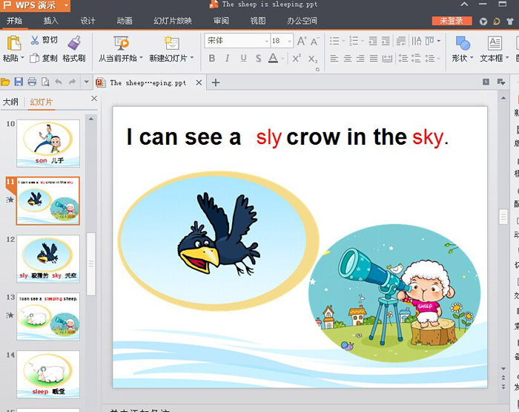Apply distributed alignment

click(x=387, y=59)
